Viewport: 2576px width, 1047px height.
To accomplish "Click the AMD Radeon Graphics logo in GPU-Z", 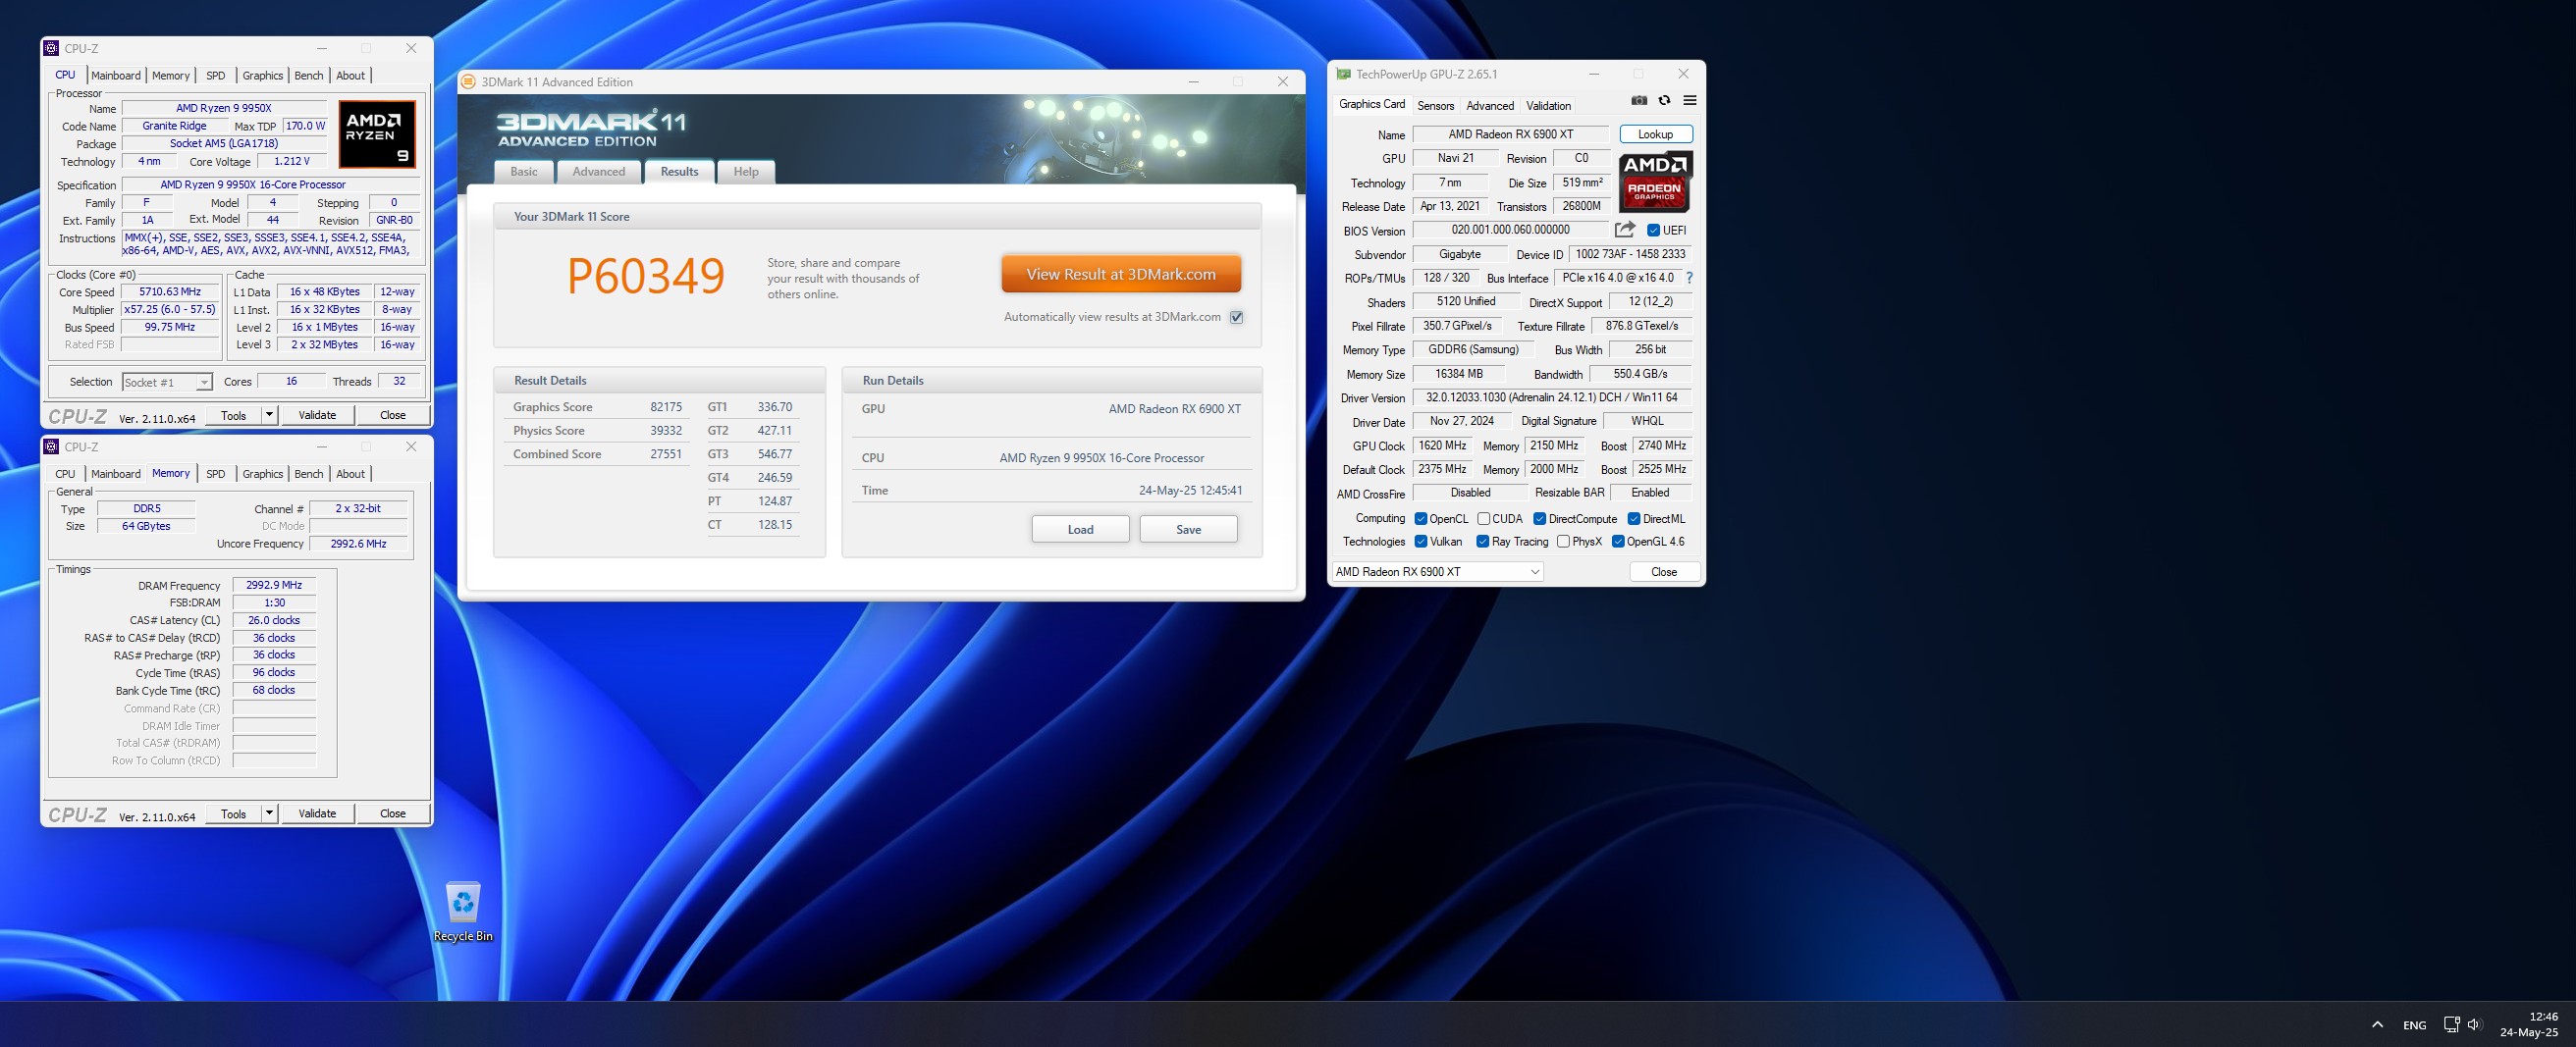I will [1655, 181].
